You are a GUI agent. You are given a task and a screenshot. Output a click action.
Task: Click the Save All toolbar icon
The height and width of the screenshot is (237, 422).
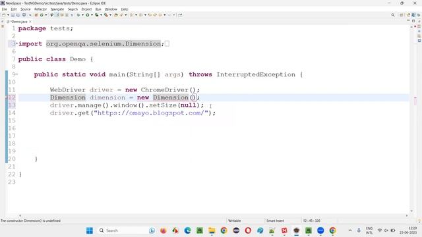18,15
